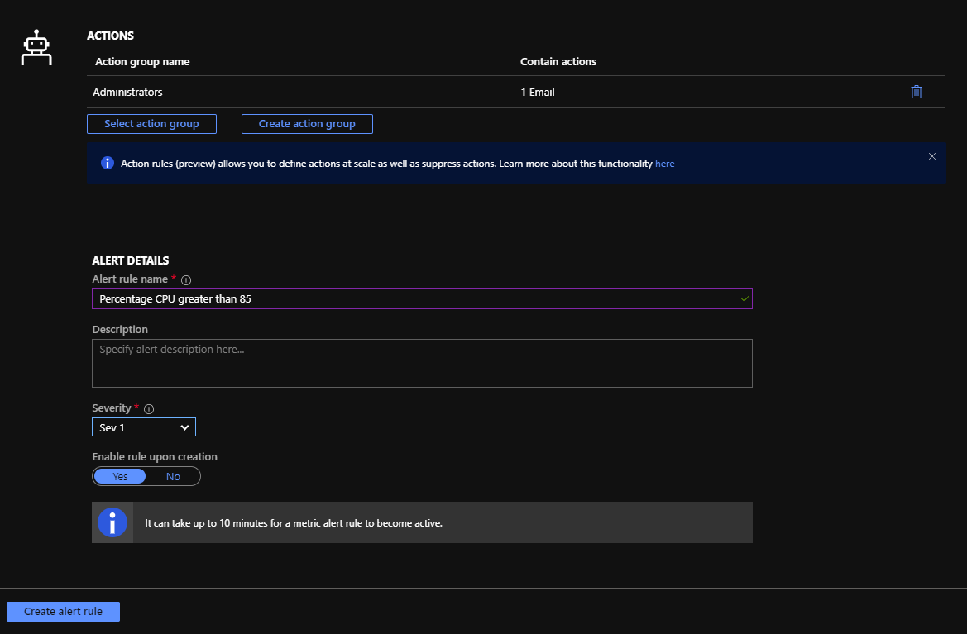This screenshot has height=634, width=967.
Task: Click the info icon about metric alert activation
Action: [112, 522]
